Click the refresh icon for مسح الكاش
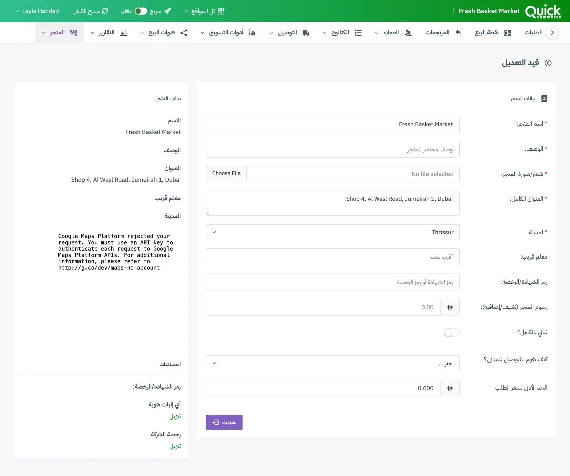This screenshot has width=570, height=476. point(105,11)
